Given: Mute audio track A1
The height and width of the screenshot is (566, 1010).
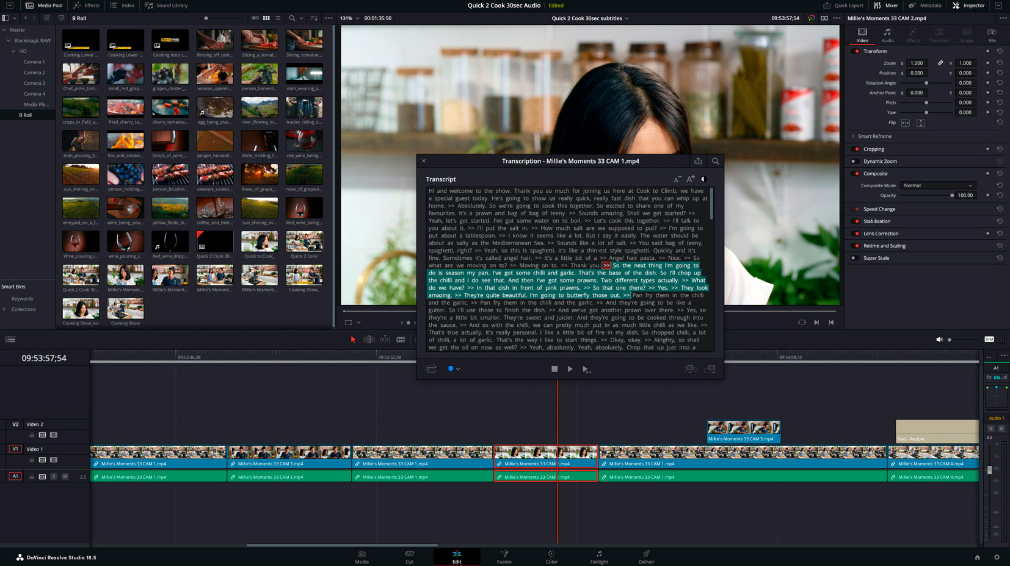Looking at the screenshot, I should pyautogui.click(x=65, y=476).
